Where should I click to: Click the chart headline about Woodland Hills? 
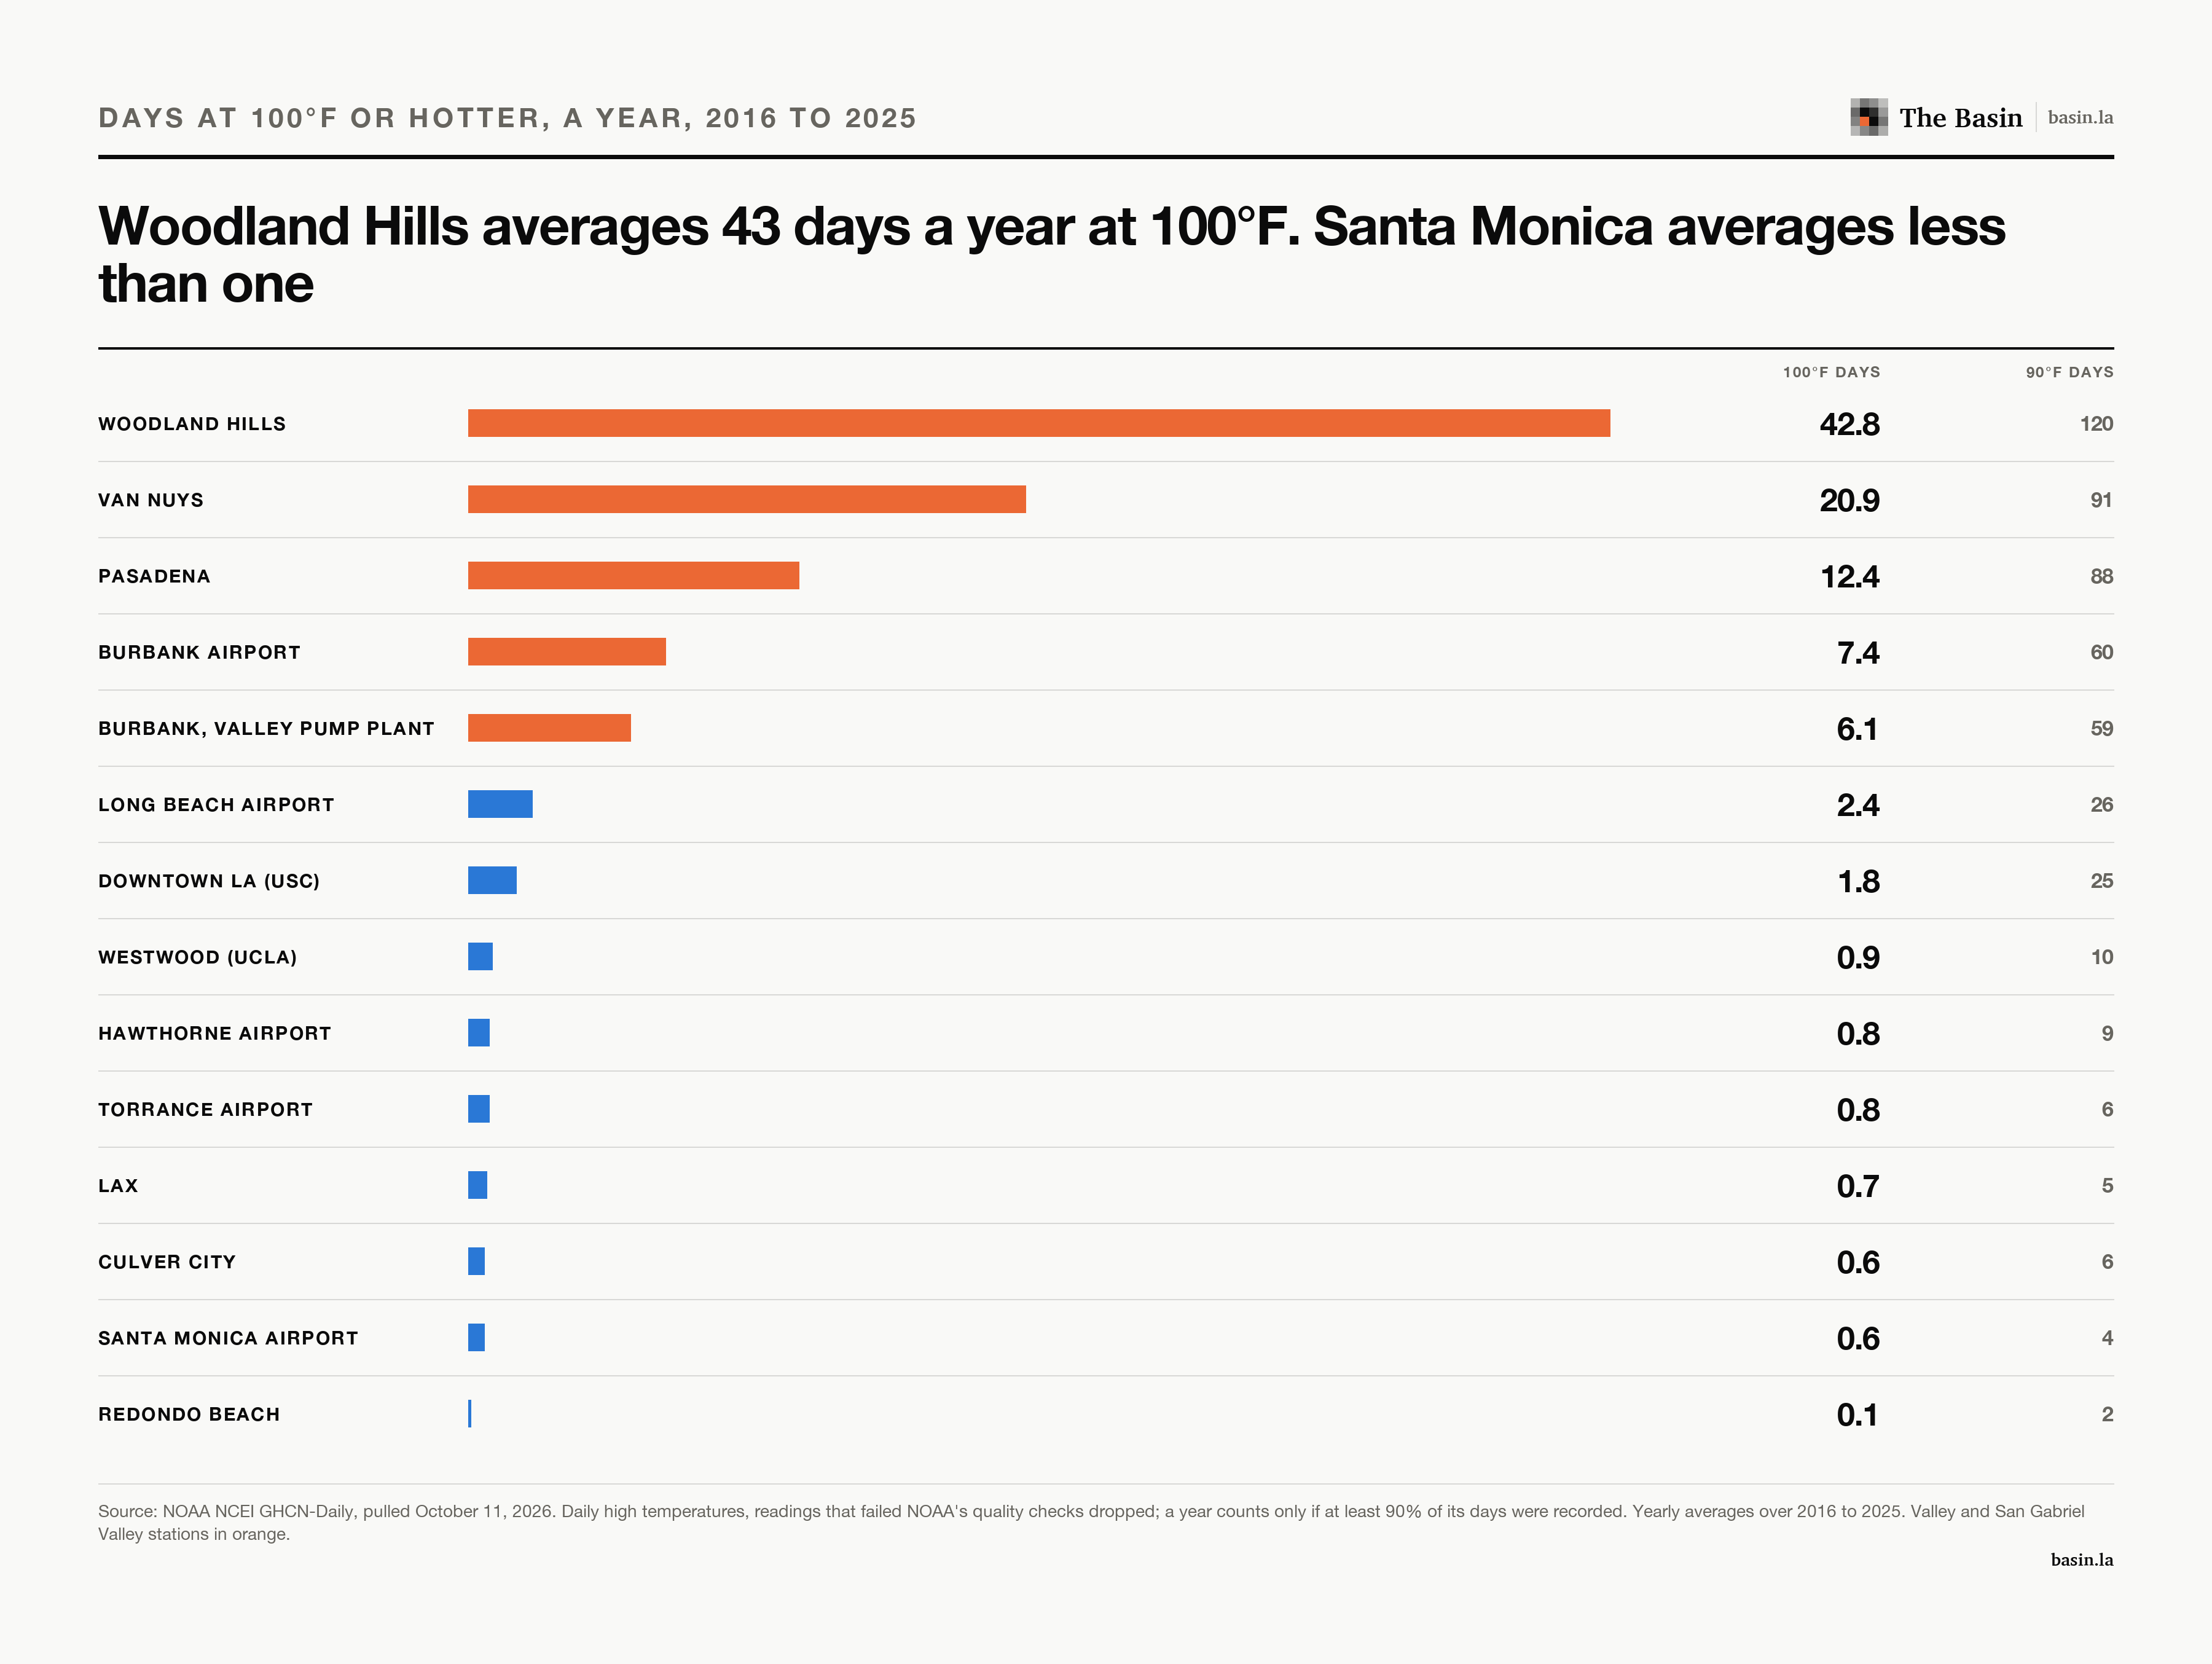pos(1052,254)
